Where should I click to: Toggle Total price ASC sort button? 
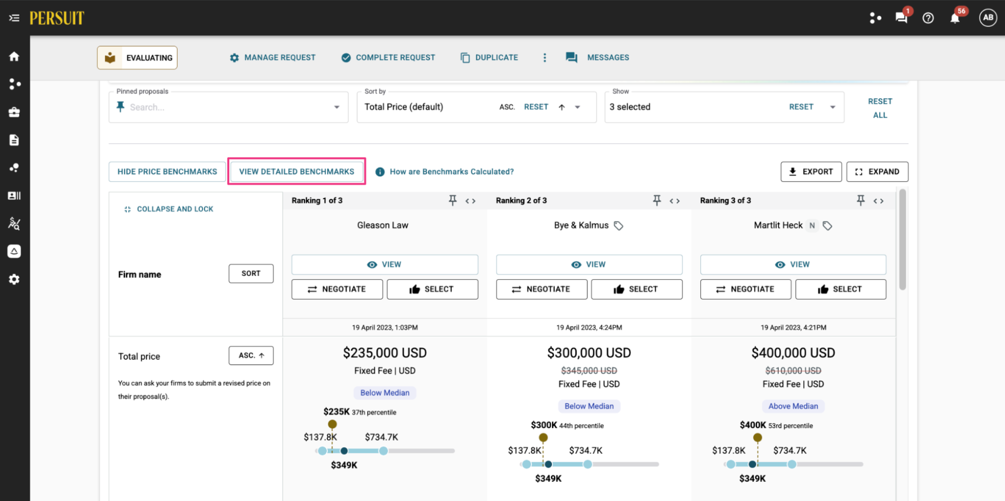pyautogui.click(x=251, y=355)
